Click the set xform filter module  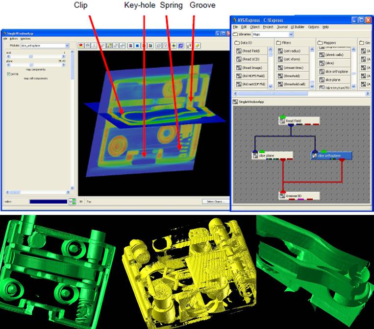pyautogui.click(x=293, y=59)
